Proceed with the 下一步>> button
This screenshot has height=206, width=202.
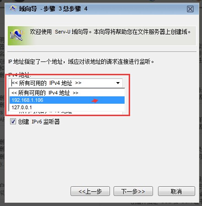[133, 191]
